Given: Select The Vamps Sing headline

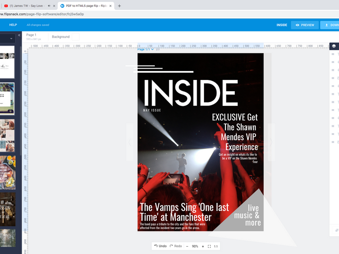Looking at the screenshot, I should coord(184,212).
